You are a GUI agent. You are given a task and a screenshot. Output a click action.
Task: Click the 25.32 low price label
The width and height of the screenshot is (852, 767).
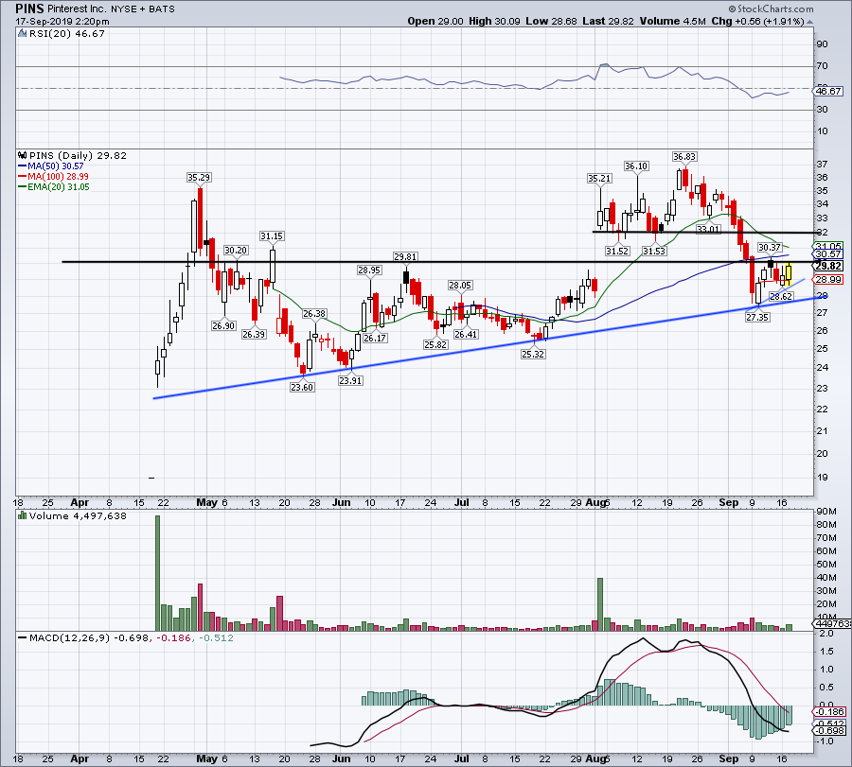pyautogui.click(x=533, y=354)
